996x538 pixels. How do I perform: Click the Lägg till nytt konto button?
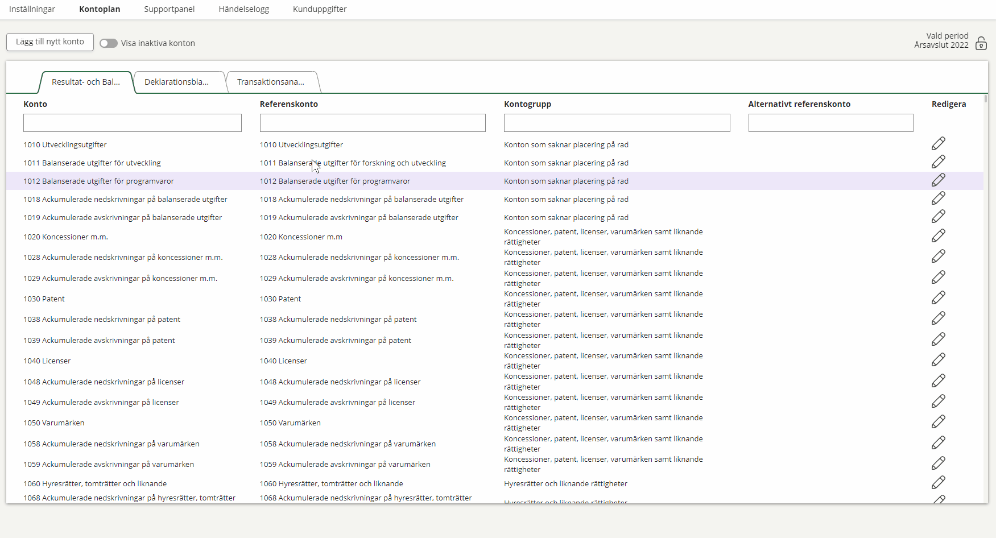point(50,42)
